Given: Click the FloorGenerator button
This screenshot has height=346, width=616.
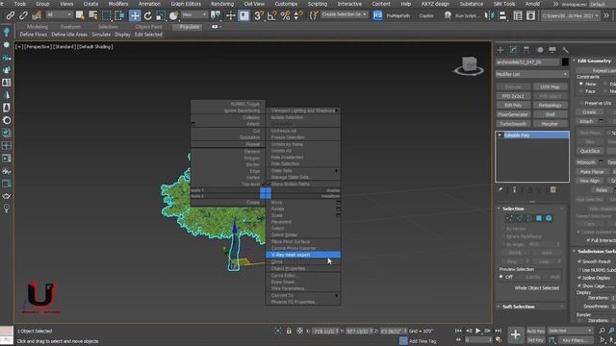Looking at the screenshot, I should (x=513, y=114).
